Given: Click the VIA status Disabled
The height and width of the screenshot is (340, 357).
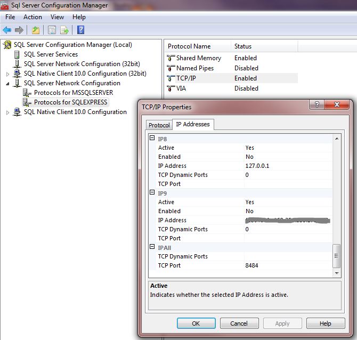Looking at the screenshot, I should pyautogui.click(x=246, y=88).
